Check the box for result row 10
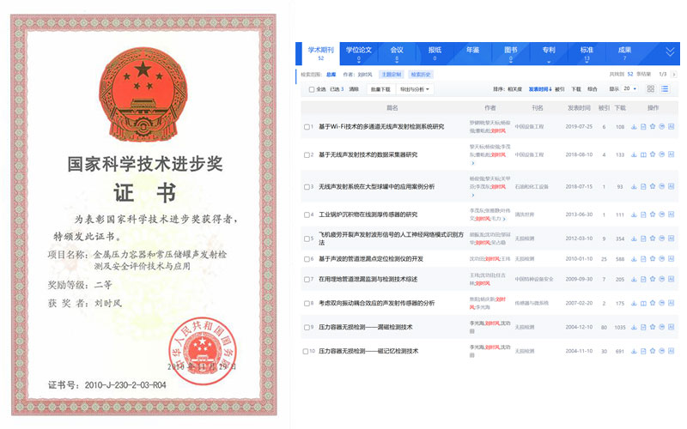Screen dimensions: 687x429 (306, 351)
